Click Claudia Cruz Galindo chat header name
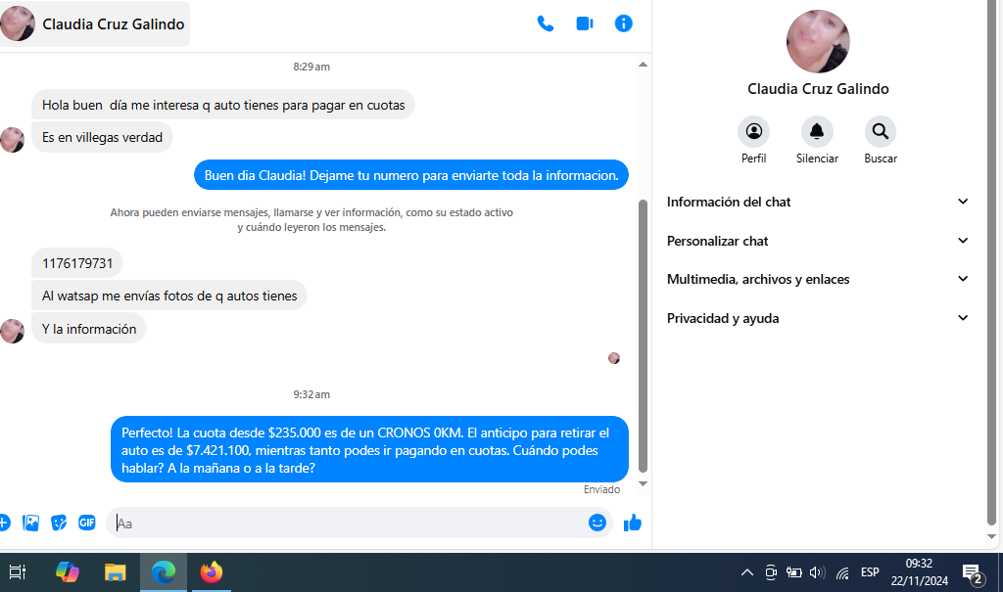 click(114, 24)
